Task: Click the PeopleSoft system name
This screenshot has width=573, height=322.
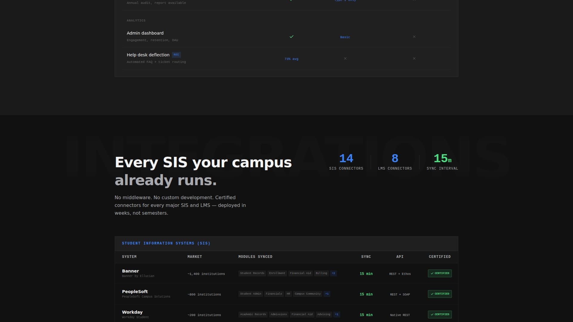Action: coord(135,292)
